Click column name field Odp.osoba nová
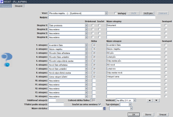The height and width of the screenshot is (117, 173). point(134,73)
